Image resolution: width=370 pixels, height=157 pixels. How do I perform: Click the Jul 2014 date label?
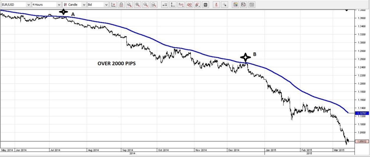click(55, 150)
